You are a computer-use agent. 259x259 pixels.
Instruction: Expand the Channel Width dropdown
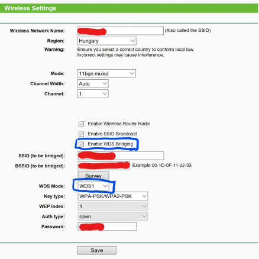(x=93, y=83)
